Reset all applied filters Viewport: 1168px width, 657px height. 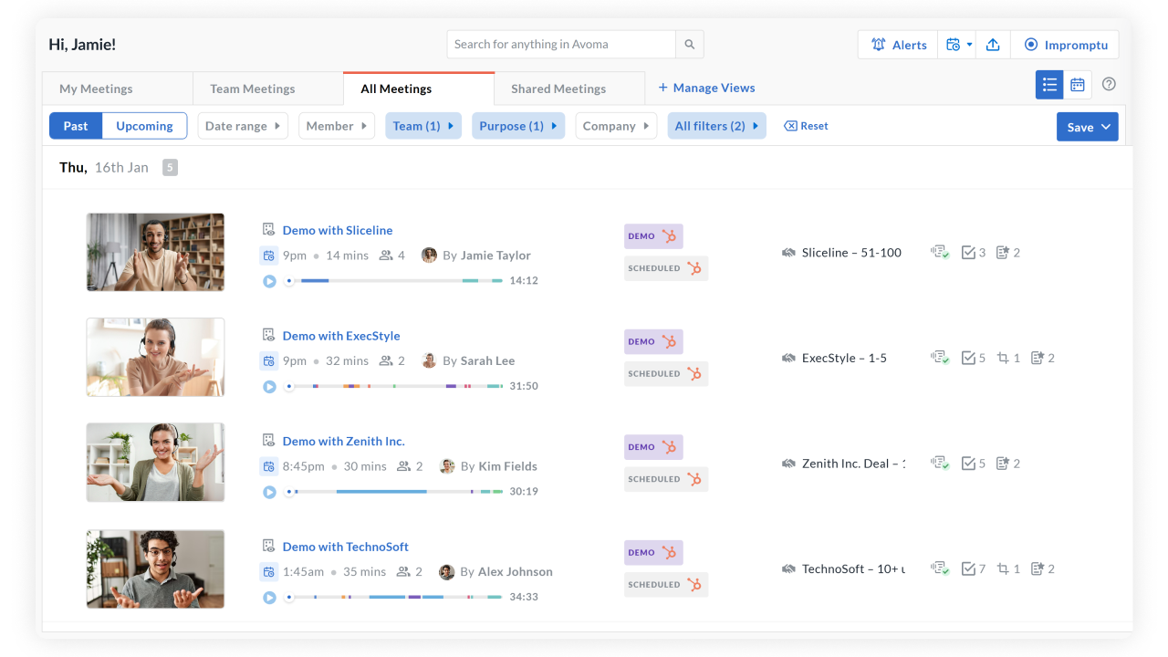point(807,126)
